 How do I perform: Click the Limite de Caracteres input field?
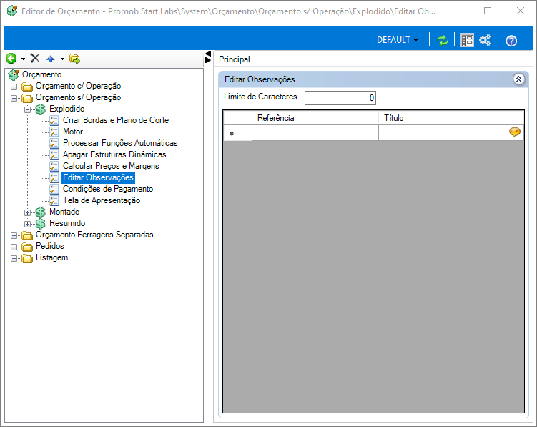[340, 98]
